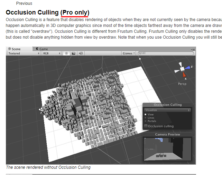The width and height of the screenshot is (222, 175).
Task: Click the red X axis gizmo cone
Action: pos(184,74)
